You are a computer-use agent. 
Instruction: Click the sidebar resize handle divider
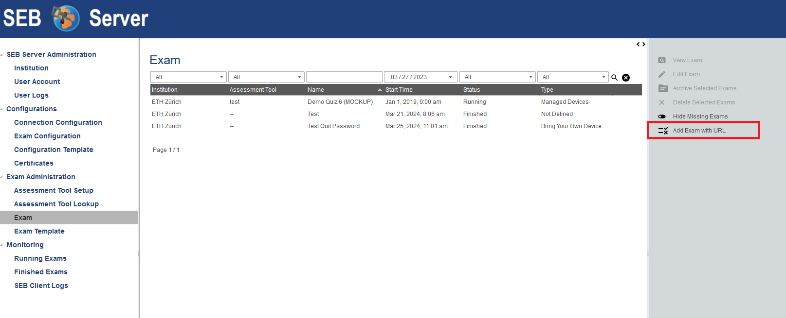coord(139,253)
